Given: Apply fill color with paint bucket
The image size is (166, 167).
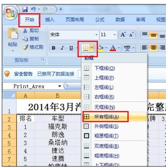Looking at the screenshot, I should [x=100, y=48].
